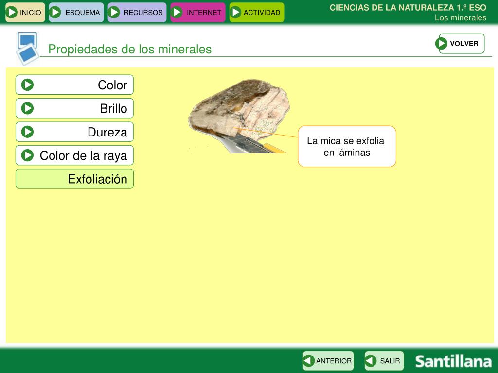Click the arrow icon in Color de la raya row
This screenshot has height=373, width=498.
click(x=27, y=155)
